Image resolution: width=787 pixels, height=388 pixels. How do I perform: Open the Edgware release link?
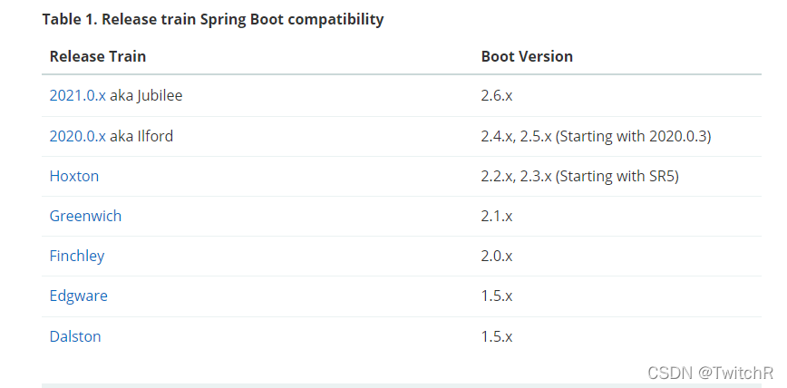tap(78, 296)
